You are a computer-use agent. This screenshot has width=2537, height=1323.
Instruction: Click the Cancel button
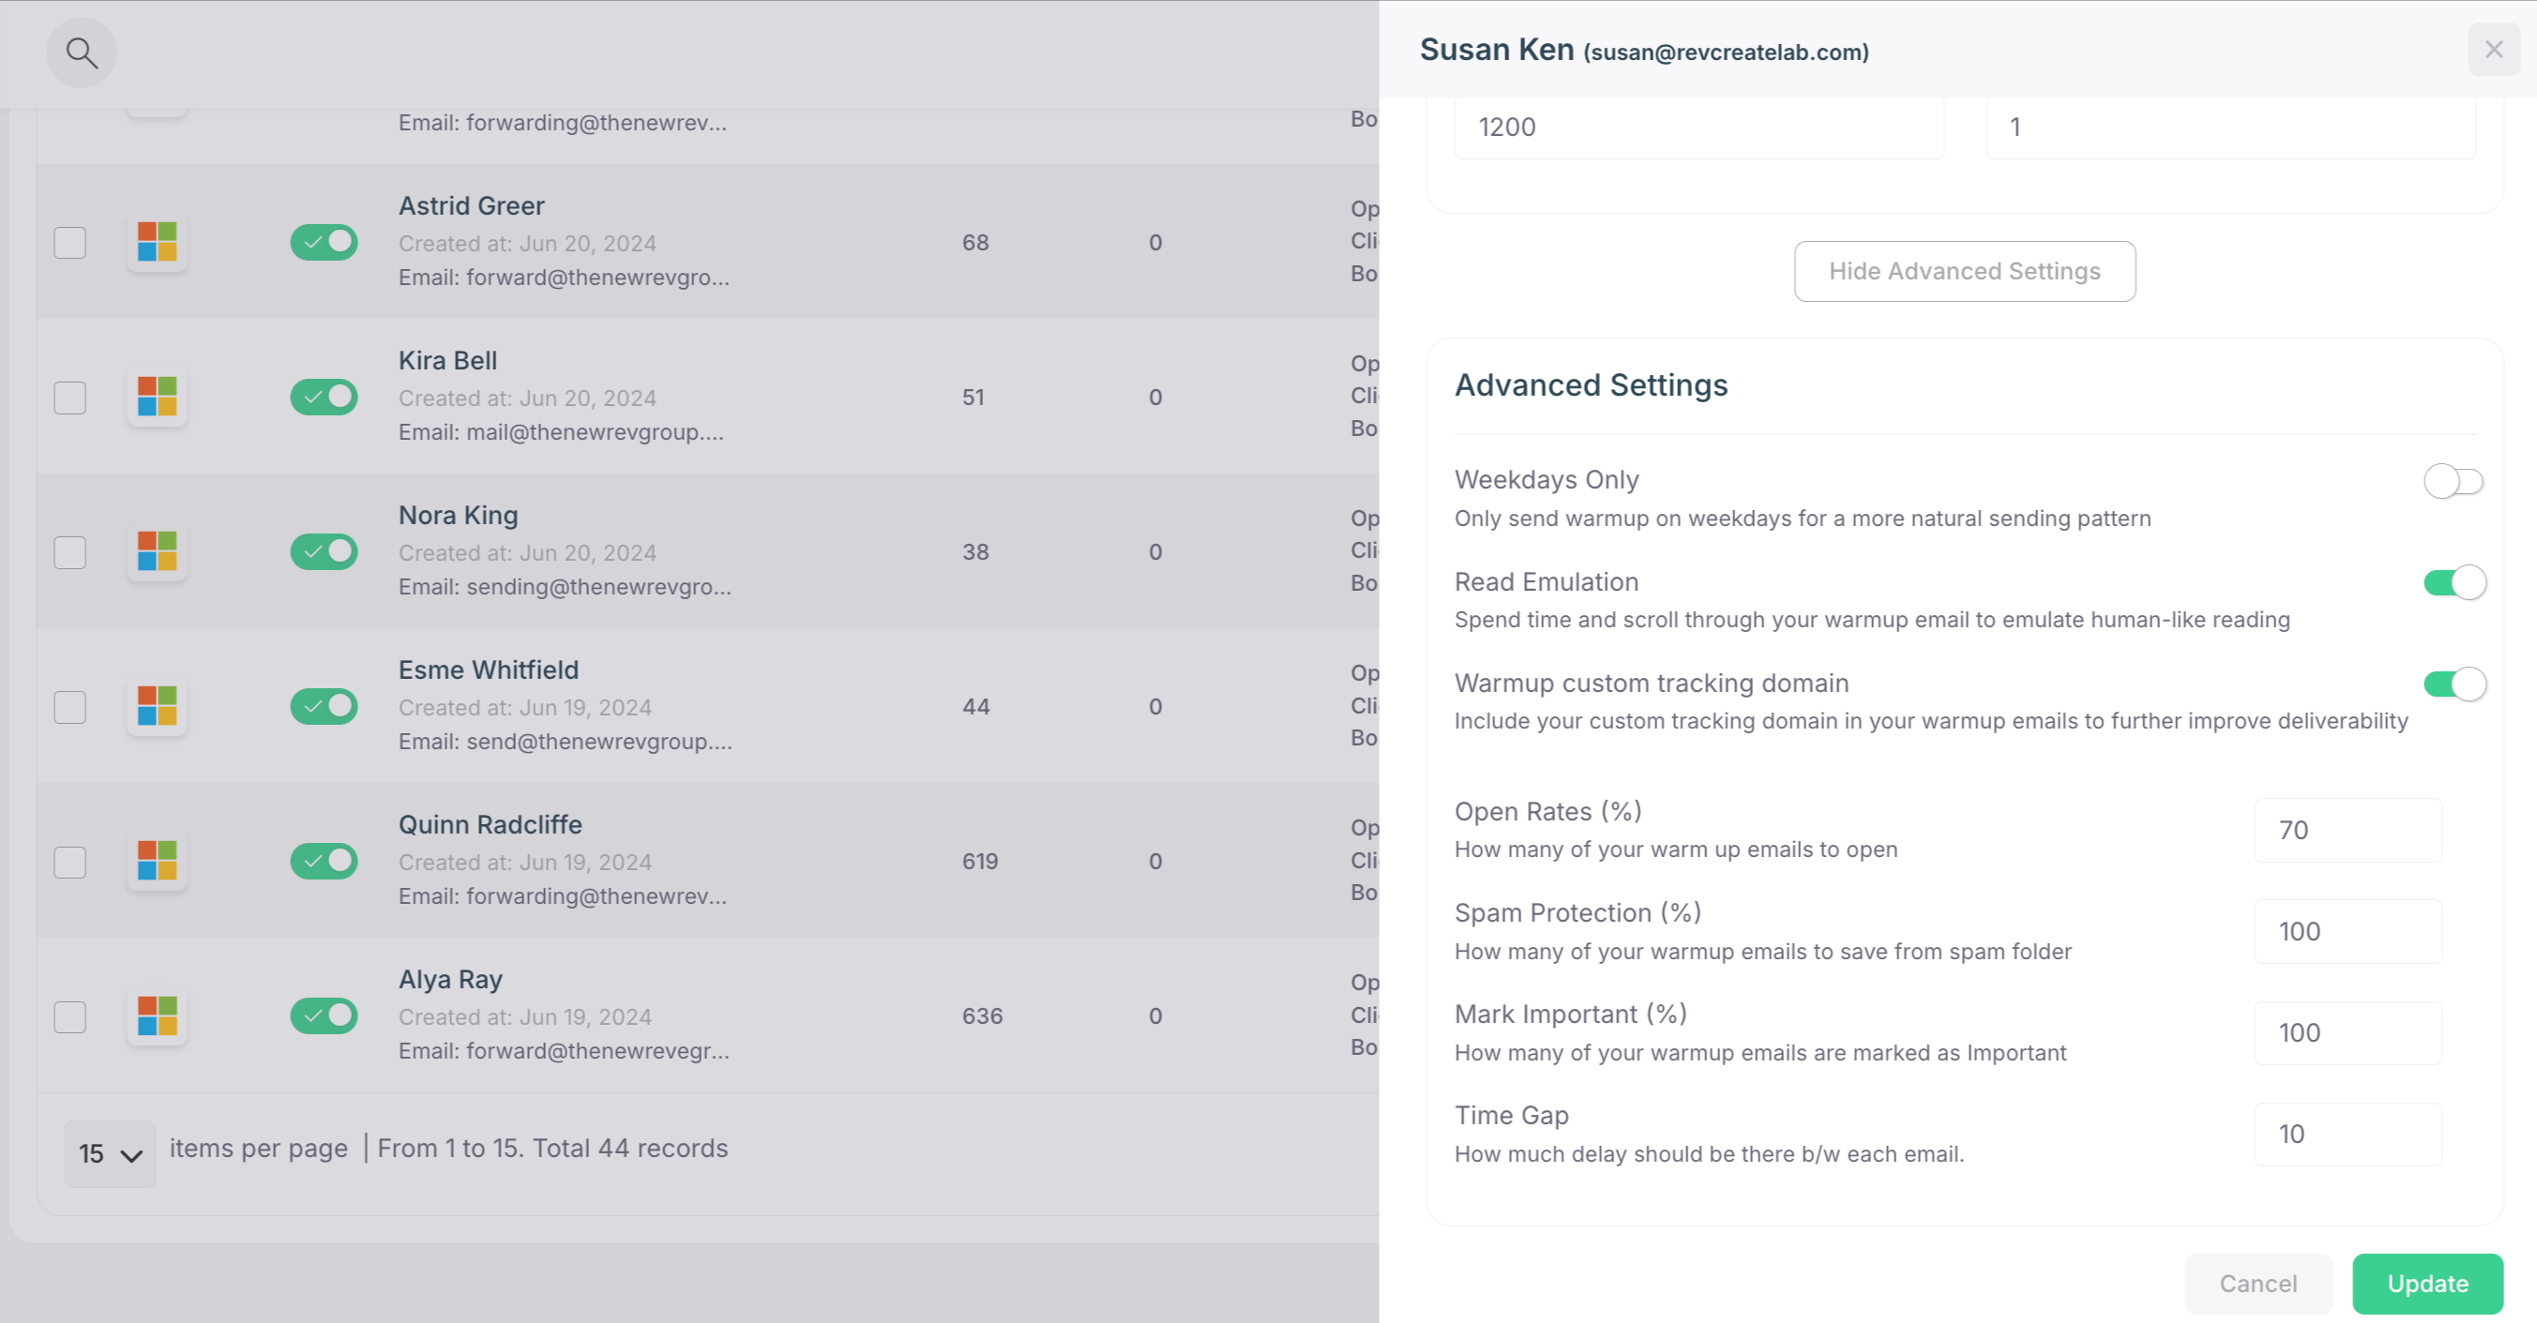point(2258,1284)
